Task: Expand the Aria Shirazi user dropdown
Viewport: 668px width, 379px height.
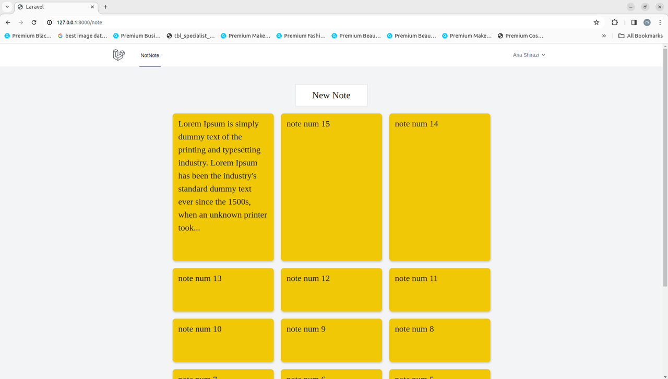Action: tap(529, 55)
